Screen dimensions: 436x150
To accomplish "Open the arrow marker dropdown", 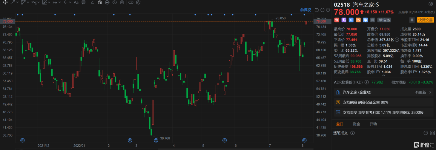I will click(x=70, y=2).
